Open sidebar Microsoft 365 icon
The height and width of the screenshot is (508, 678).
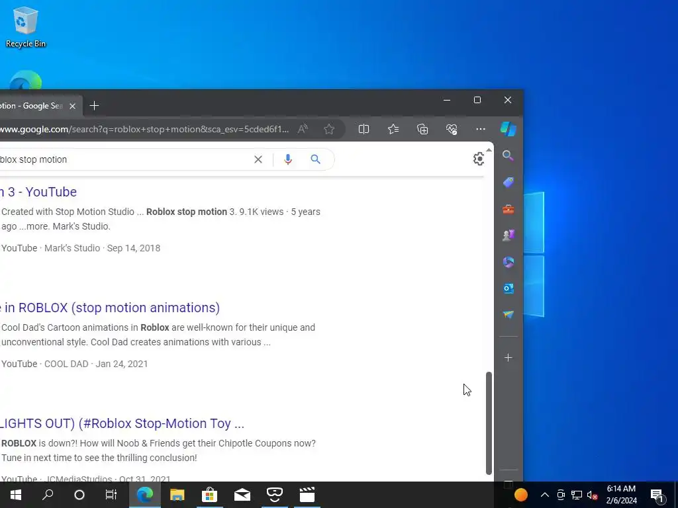click(508, 262)
